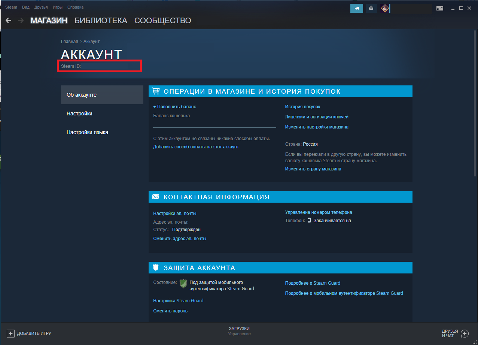Image resolution: width=478 pixels, height=345 pixels.
Task: Open the Steam menu
Action: coord(11,7)
